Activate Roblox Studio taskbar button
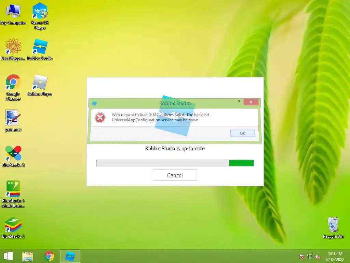Screen dimensions: 350x263 click(x=70, y=256)
